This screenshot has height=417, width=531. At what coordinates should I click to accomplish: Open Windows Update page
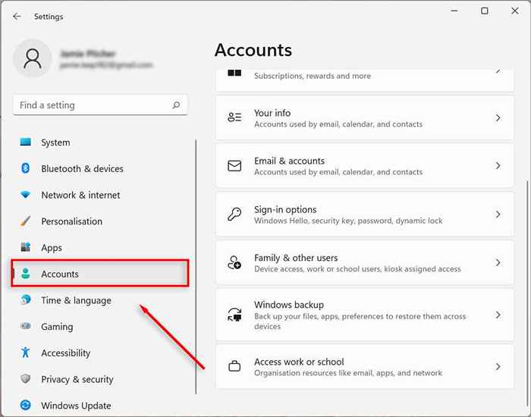point(100,406)
